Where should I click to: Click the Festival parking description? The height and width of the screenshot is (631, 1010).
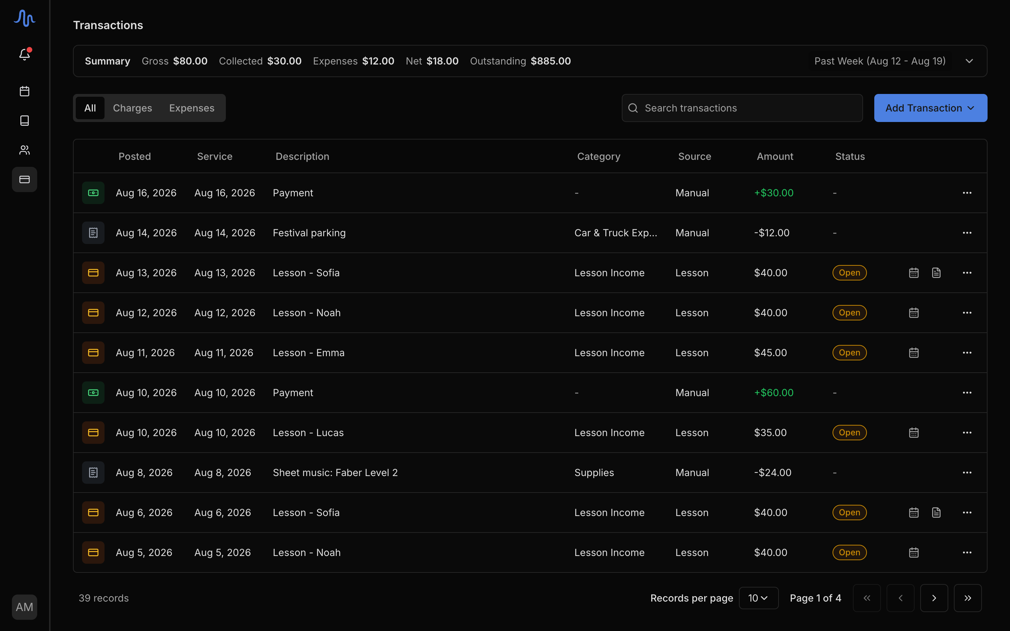tap(309, 233)
